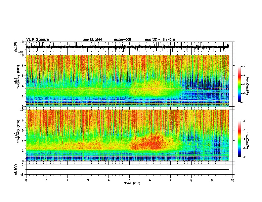The width and height of the screenshot is (262, 202).
Task: Click the "-7" label on ch.1 colorbar
Action: click(244, 102)
